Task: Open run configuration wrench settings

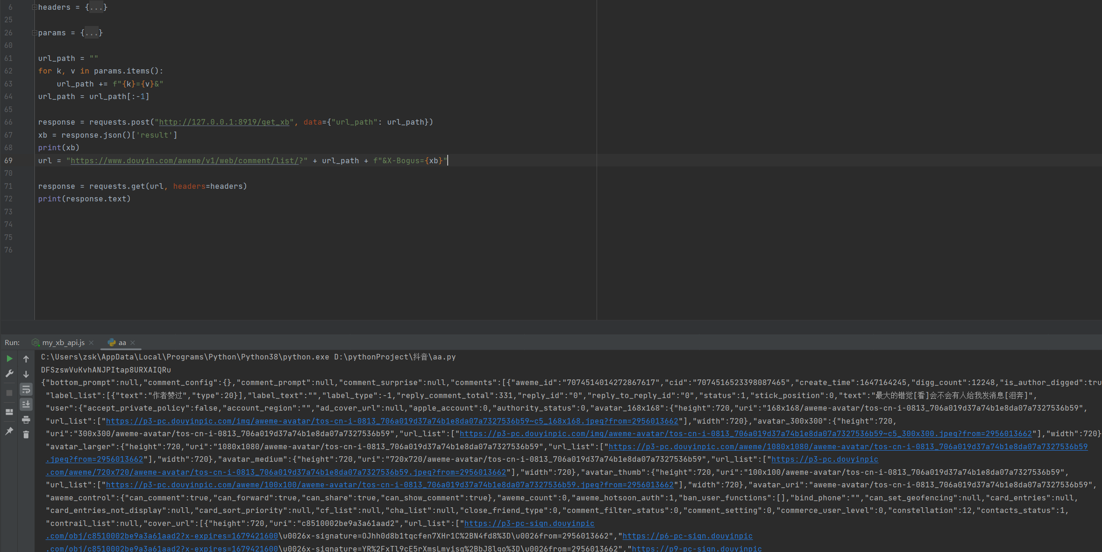Action: click(9, 374)
